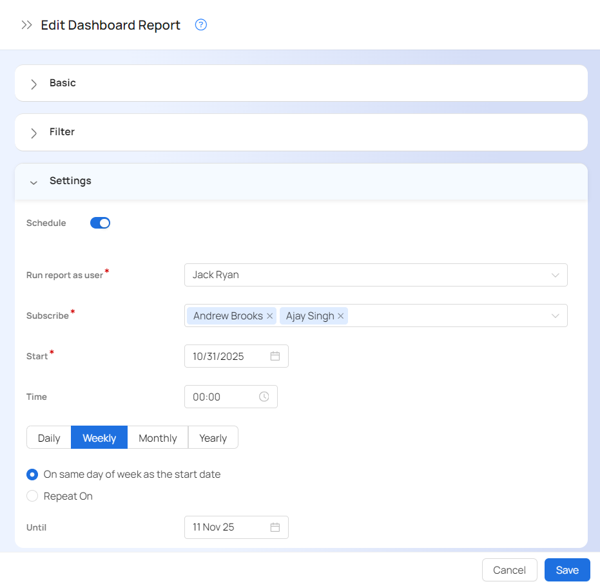Choose the Yearly frequency tab
Image resolution: width=600 pixels, height=584 pixels.
coord(213,438)
